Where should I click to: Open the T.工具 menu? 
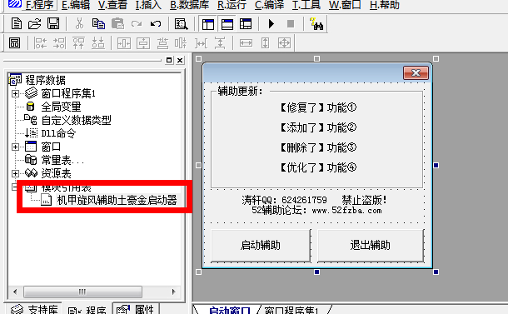tap(306, 4)
